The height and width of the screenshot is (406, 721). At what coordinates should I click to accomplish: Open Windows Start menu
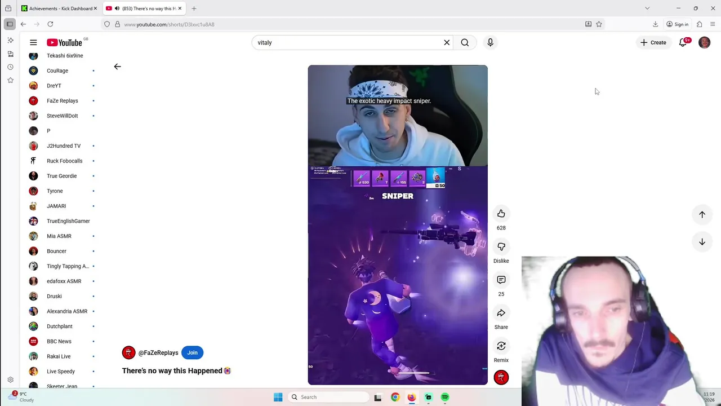(x=278, y=397)
